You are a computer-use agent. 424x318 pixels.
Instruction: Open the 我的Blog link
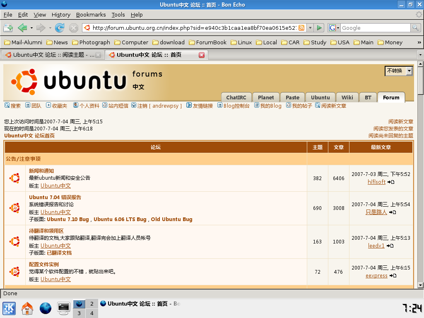(x=268, y=106)
